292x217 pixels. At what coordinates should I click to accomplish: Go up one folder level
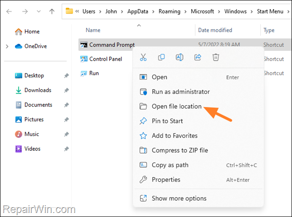52,11
